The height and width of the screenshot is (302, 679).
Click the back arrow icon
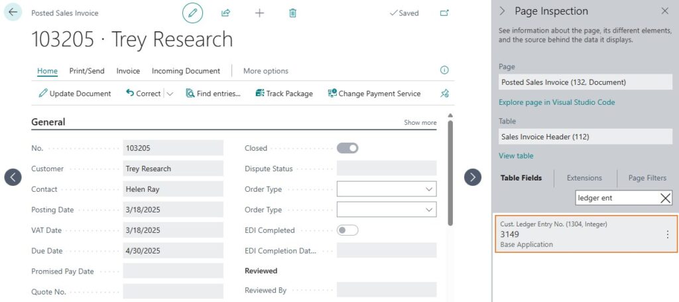(13, 13)
